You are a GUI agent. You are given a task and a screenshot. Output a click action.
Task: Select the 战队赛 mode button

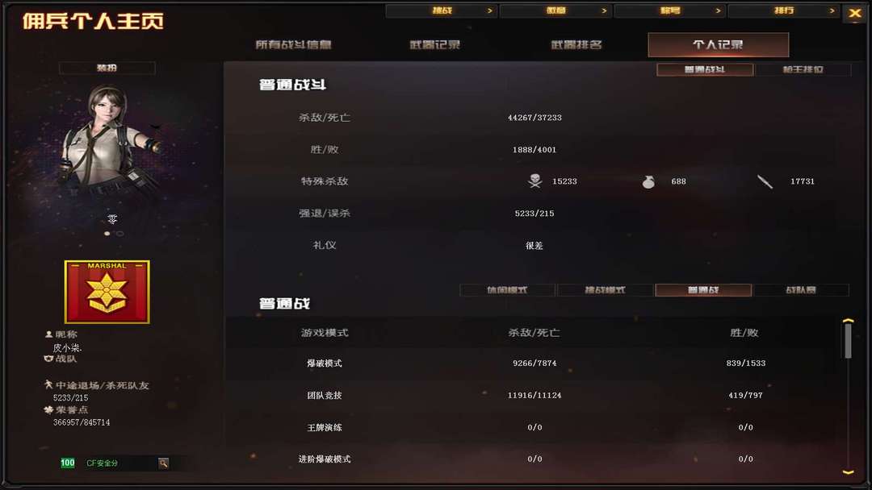coord(801,289)
